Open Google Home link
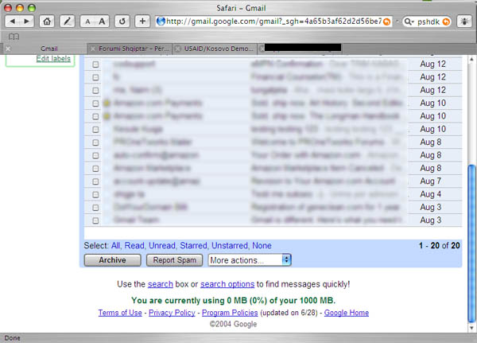 pyautogui.click(x=347, y=313)
